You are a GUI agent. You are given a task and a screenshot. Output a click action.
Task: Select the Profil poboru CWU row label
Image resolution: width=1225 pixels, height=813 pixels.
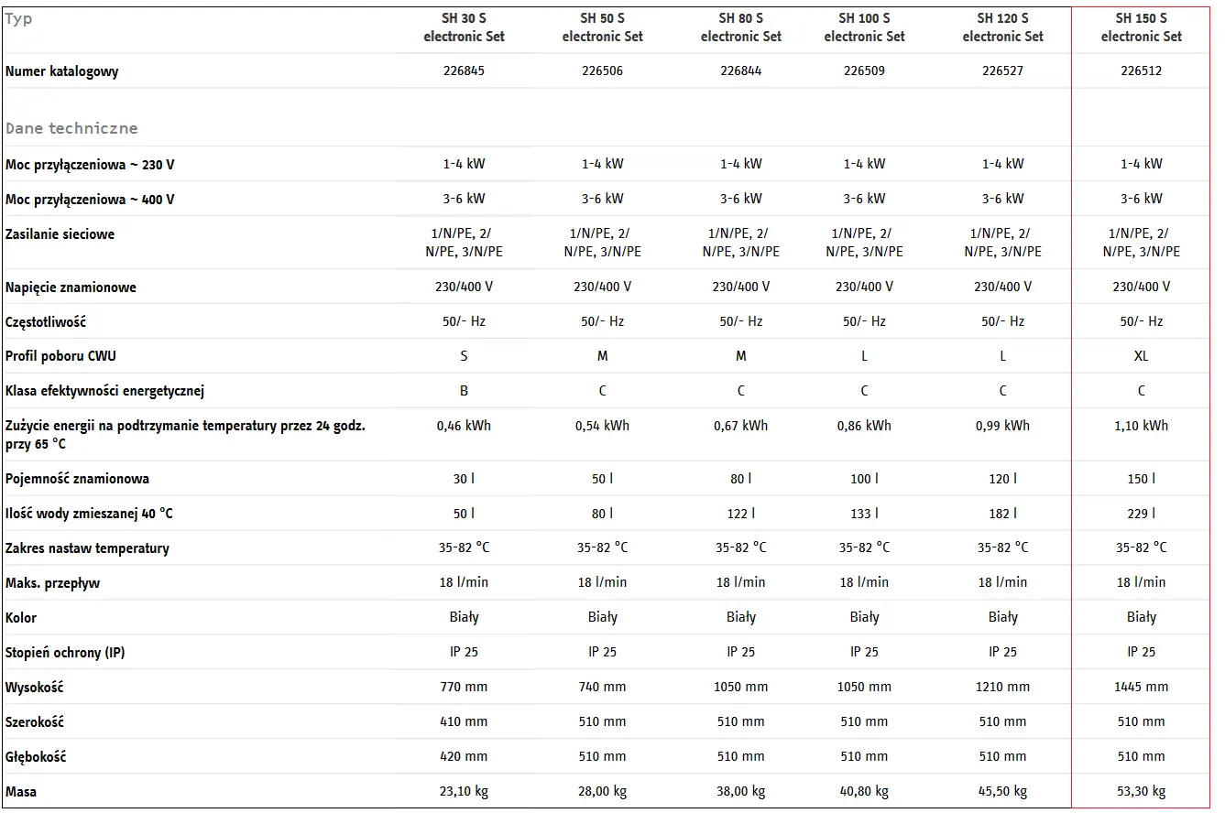pos(60,356)
